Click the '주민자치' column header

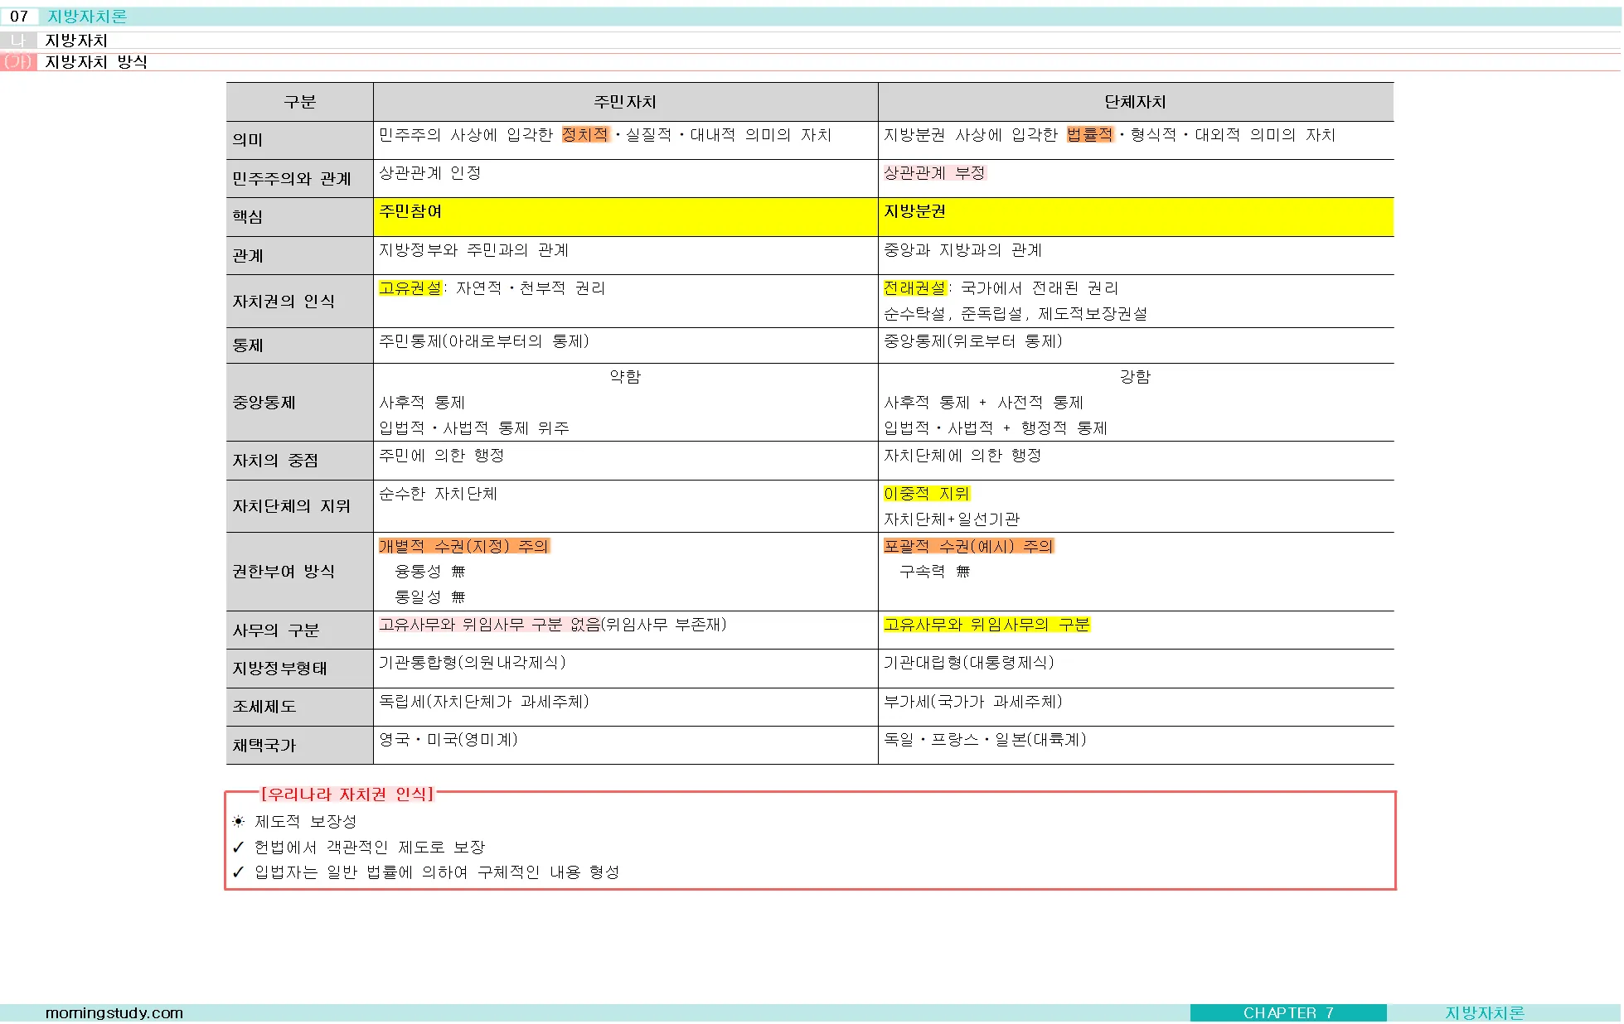625,102
